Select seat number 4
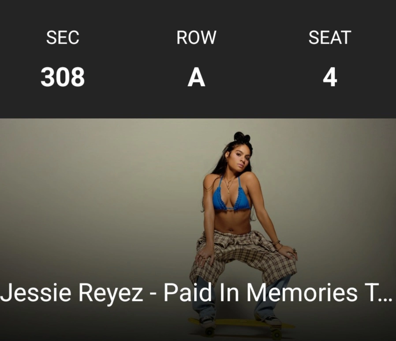 point(329,78)
